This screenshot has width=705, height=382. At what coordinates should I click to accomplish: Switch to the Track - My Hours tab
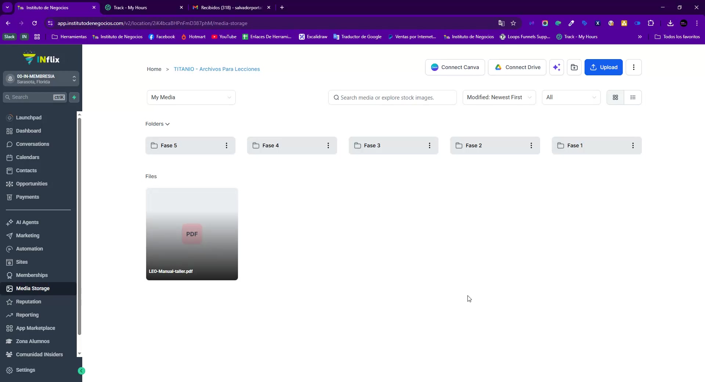pos(143,7)
